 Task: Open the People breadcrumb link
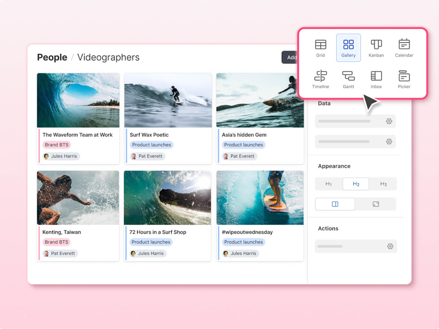tap(52, 57)
